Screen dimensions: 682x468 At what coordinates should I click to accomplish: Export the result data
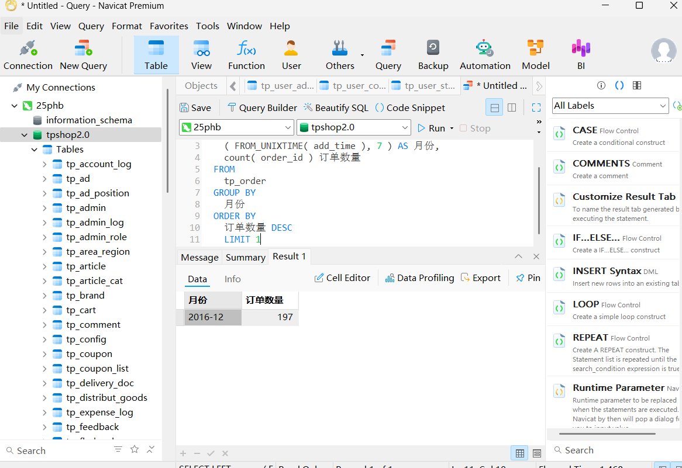click(481, 278)
